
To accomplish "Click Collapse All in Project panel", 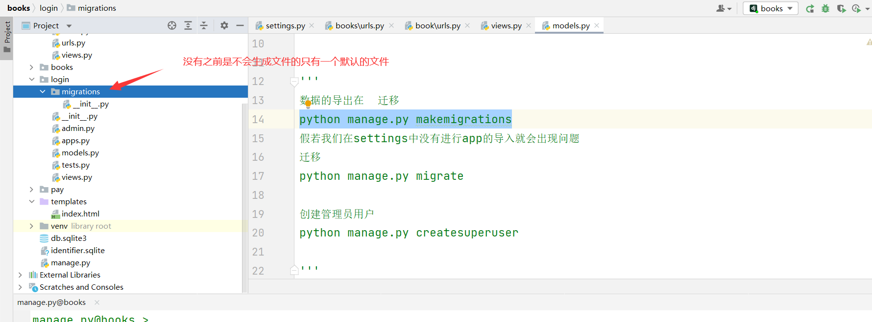I will pyautogui.click(x=204, y=25).
